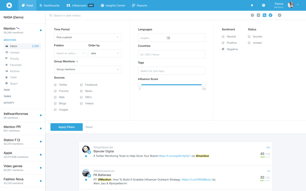Image resolution: width=306 pixels, height=191 pixels.
Task: Click the language list icon
Action: pos(169,38)
